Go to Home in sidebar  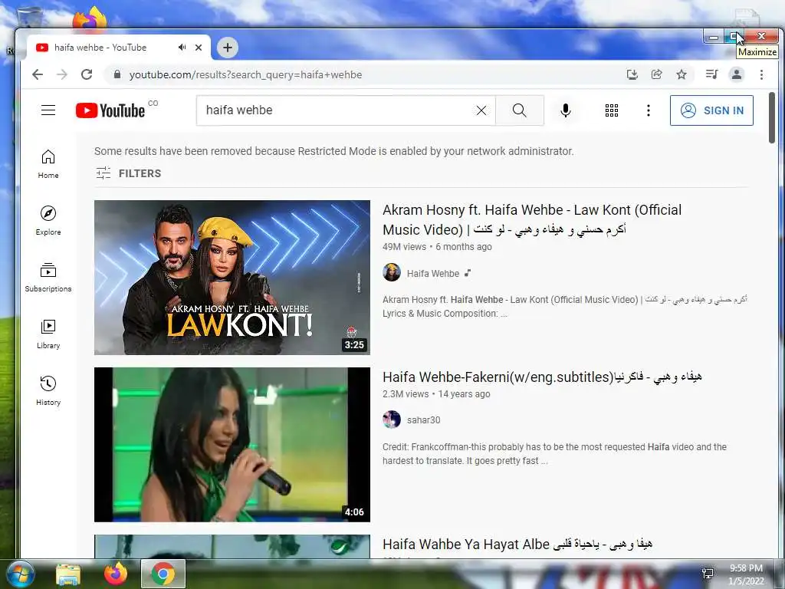pyautogui.click(x=48, y=164)
